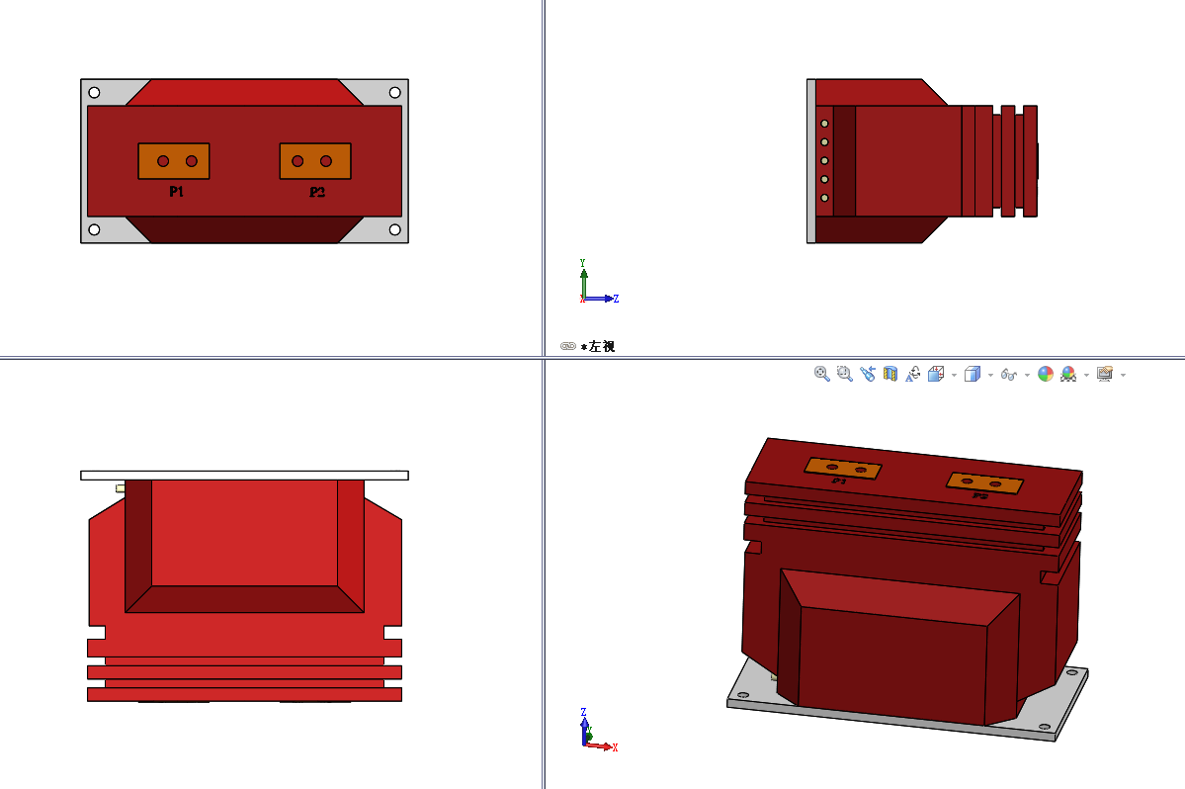The width and height of the screenshot is (1185, 789).
Task: Click the P1 text label in top view
Action: [x=176, y=191]
